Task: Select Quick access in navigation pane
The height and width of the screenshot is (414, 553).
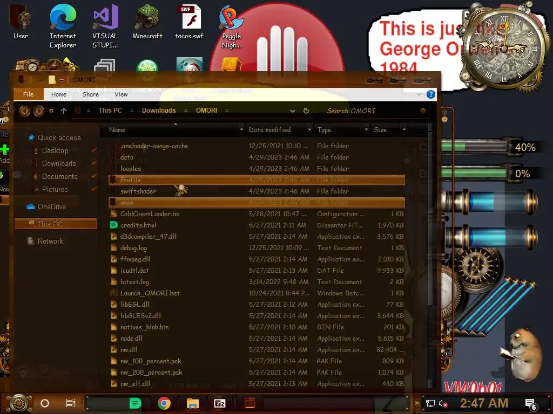Action: [x=59, y=137]
